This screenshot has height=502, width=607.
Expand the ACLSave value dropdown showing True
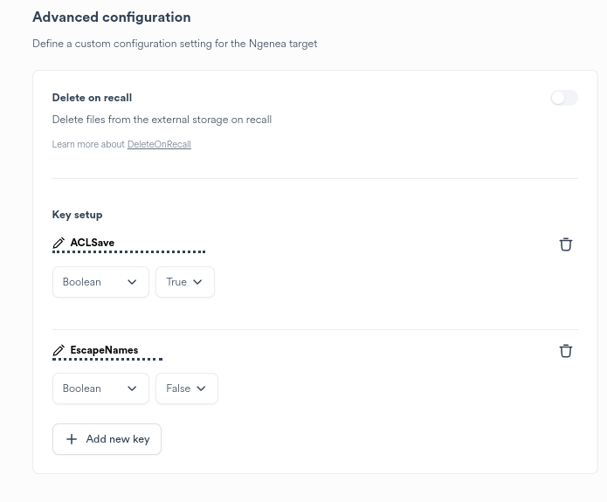tap(184, 282)
